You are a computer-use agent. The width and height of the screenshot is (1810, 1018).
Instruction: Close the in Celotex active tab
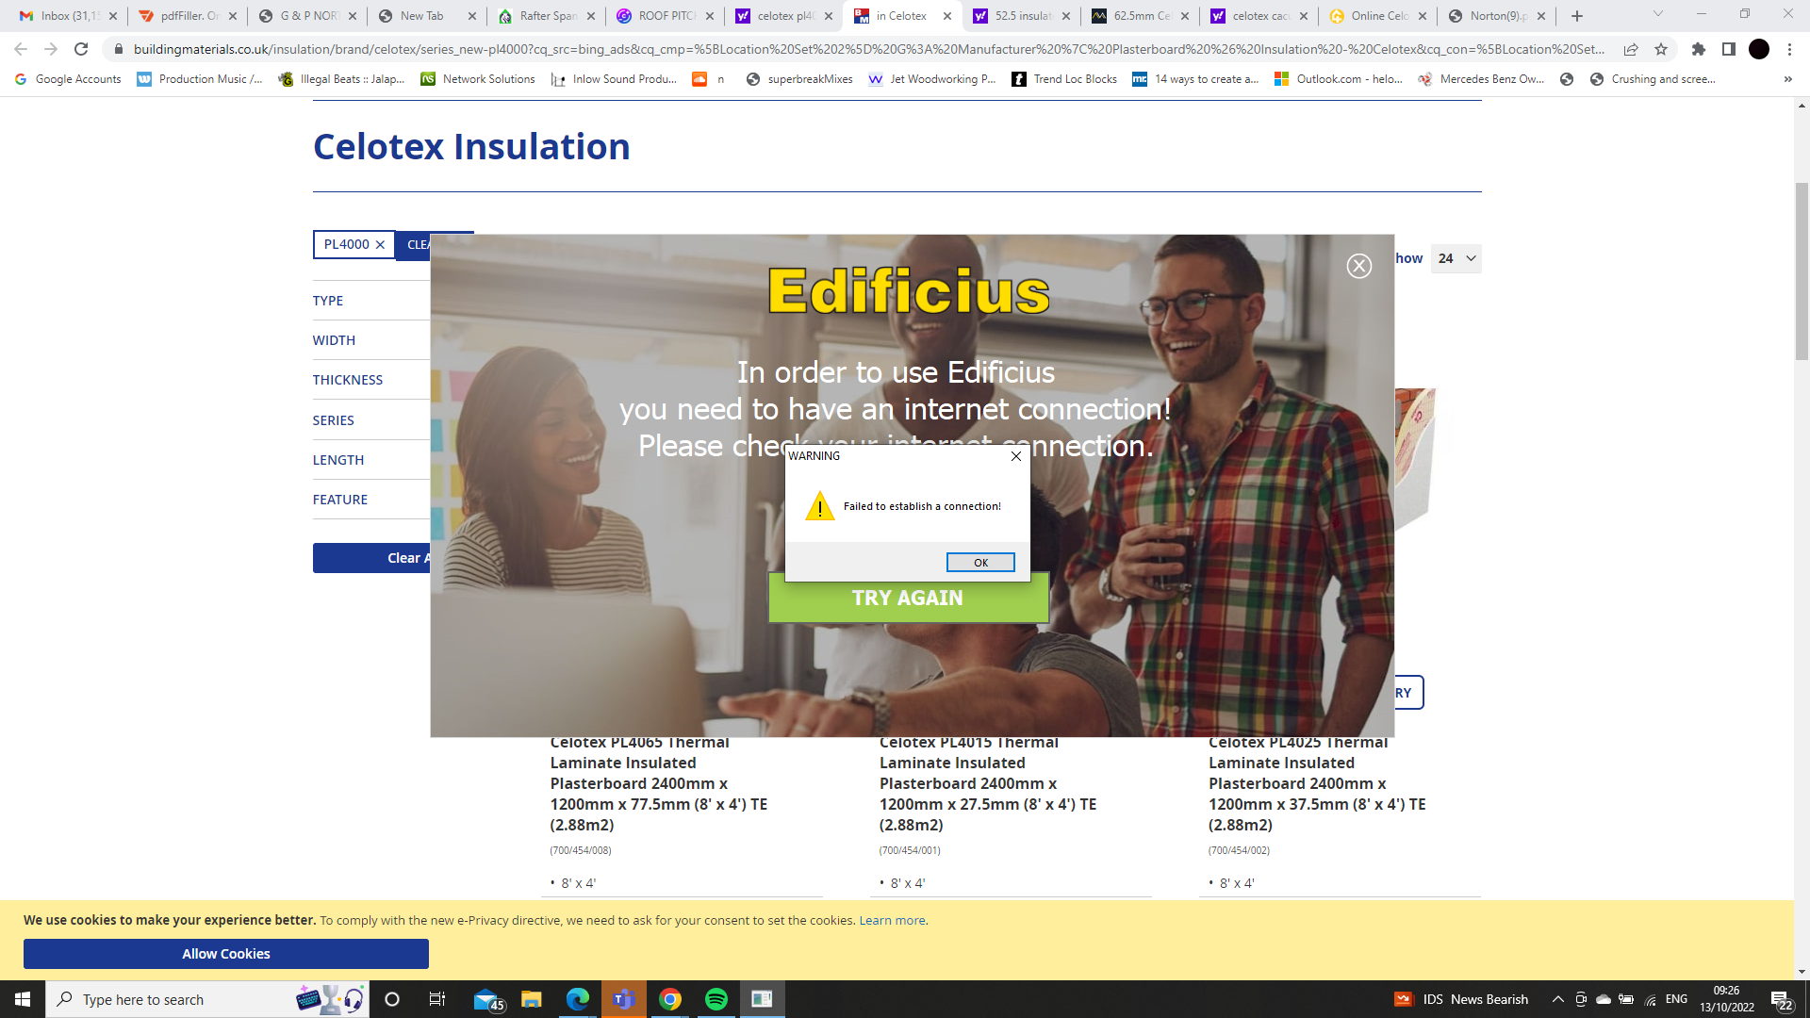pyautogui.click(x=947, y=16)
